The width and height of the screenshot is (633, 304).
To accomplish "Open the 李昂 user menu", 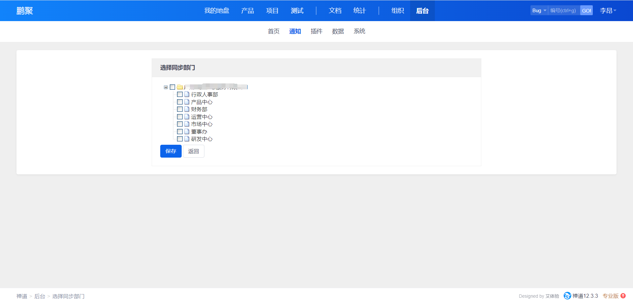I will pyautogui.click(x=608, y=11).
